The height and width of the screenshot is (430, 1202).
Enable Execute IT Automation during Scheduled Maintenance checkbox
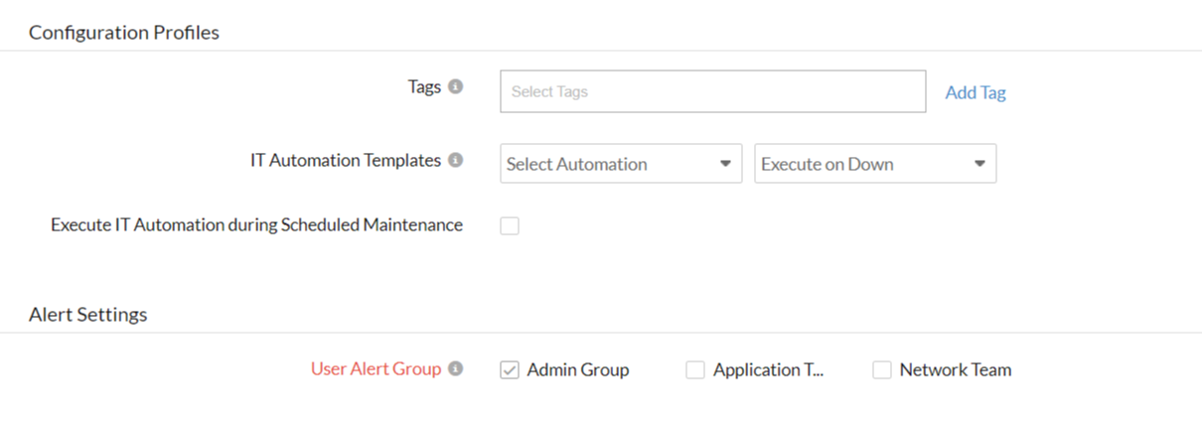click(510, 226)
